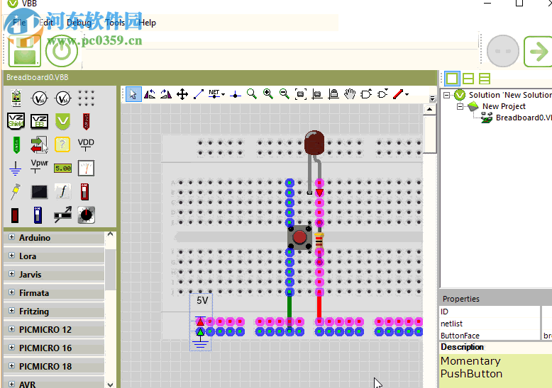Select the four-arrow move tool
Screen dimensions: 552x388
(x=182, y=94)
